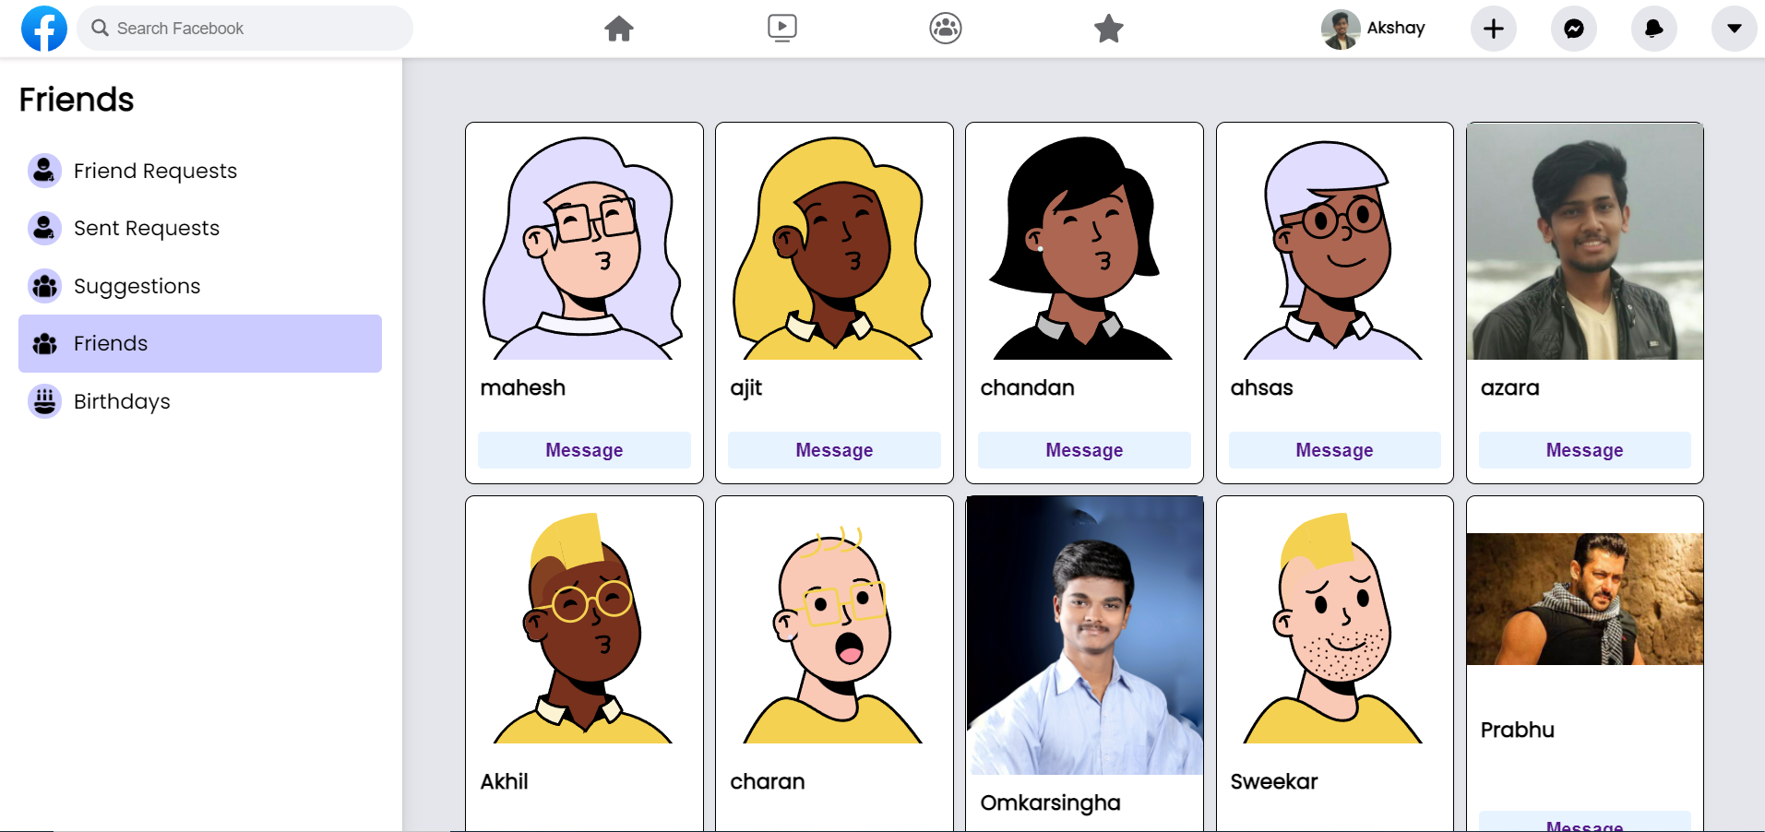
Task: Open Omkarsingha's profile picture
Action: (1084, 636)
